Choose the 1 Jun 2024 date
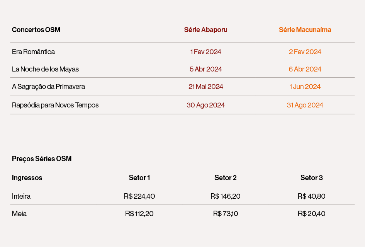 pyautogui.click(x=305, y=87)
